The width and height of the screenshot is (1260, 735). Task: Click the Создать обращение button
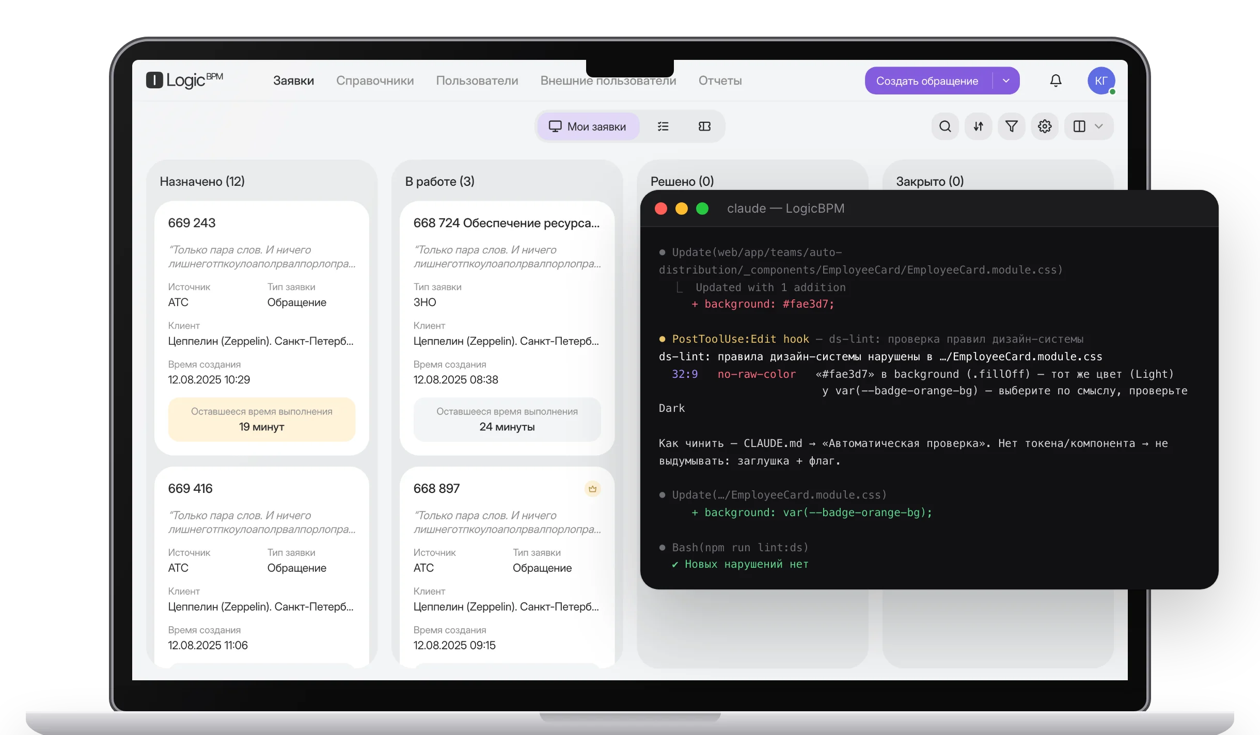click(927, 81)
